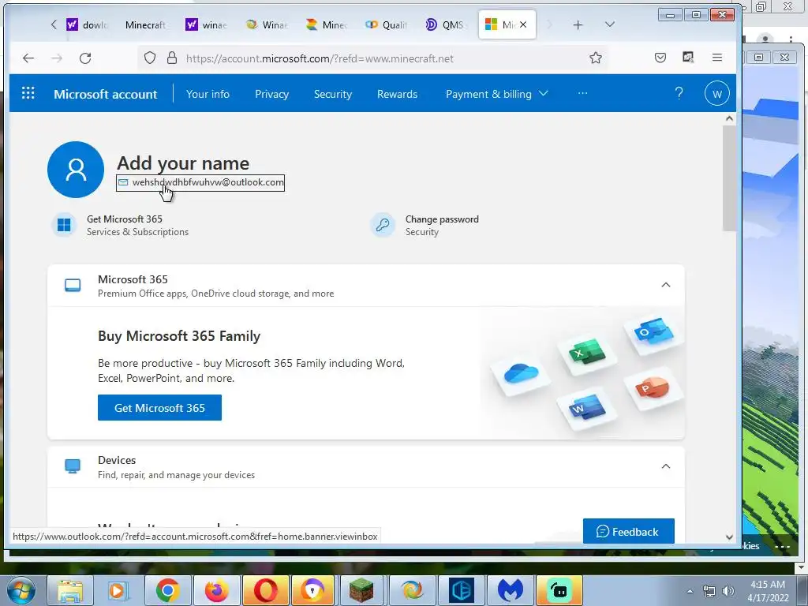Close the Microsoft account tab
808x606 pixels.
pos(523,24)
